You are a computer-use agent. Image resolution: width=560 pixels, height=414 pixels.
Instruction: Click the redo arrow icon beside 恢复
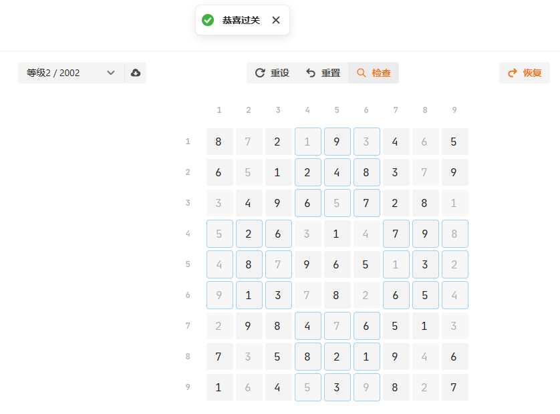point(513,73)
